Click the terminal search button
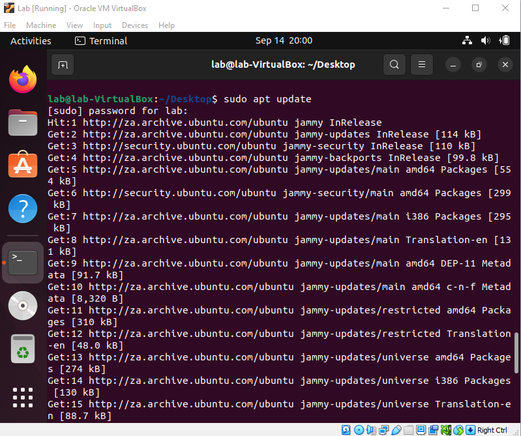This screenshot has width=521, height=436. pyautogui.click(x=394, y=65)
